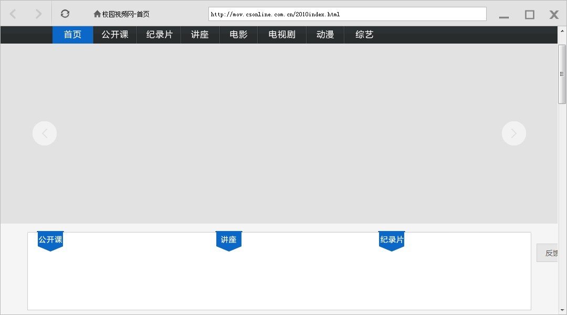Screen dimensions: 567x315
Task: Click the blue 公开课 ribbon badge
Action: coord(50,240)
